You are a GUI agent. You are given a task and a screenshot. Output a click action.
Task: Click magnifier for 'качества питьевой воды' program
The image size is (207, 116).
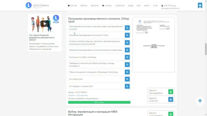coord(127,50)
